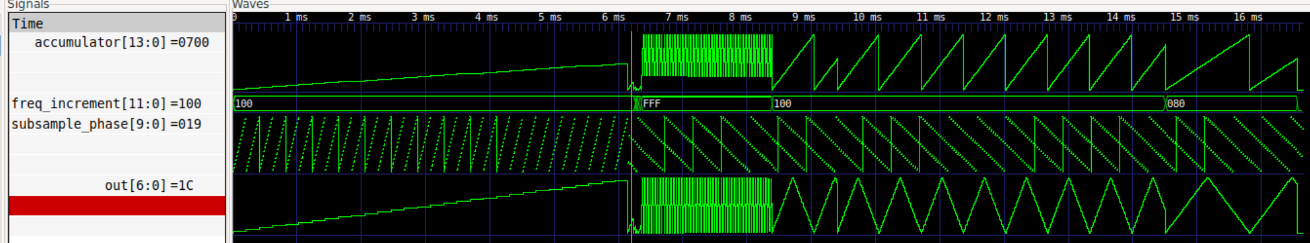This screenshot has height=243, width=1310.
Task: Click the Waves panel title label
Action: (251, 5)
